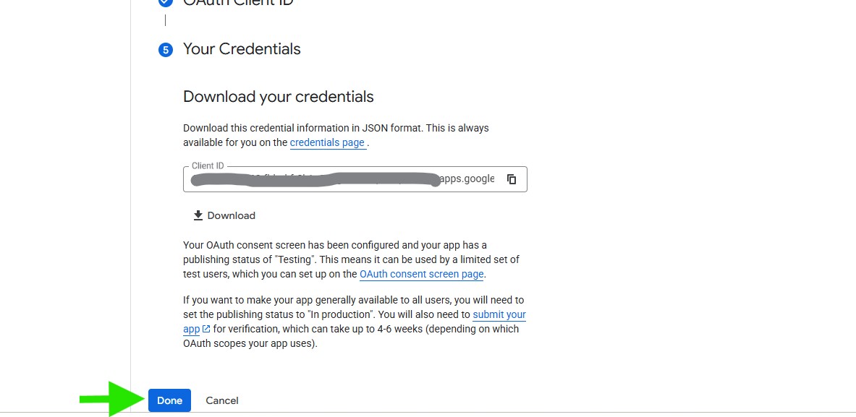The image size is (856, 417).
Task: Click the Download button label
Action: (231, 215)
